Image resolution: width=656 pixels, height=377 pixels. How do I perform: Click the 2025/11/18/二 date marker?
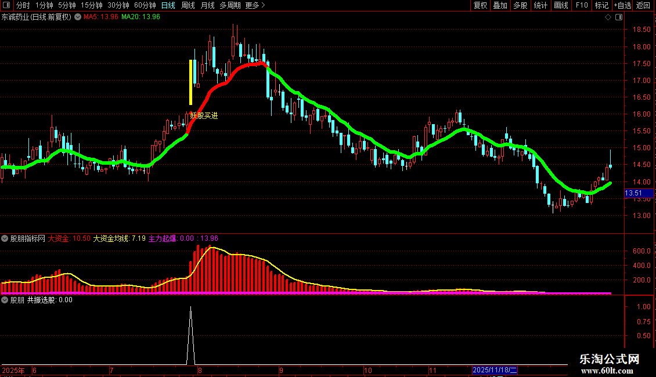click(x=495, y=370)
